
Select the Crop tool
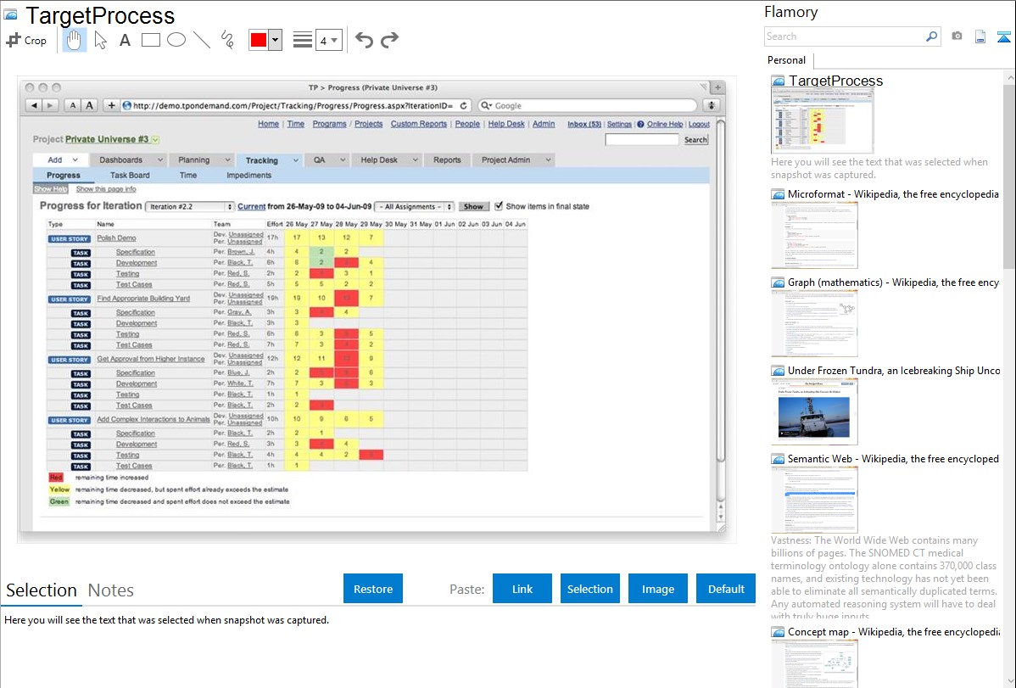click(x=26, y=40)
